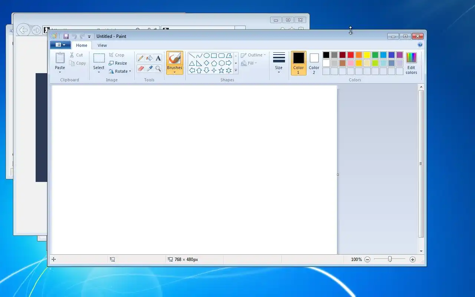Choose the Four-point star shape
This screenshot has width=475, height=297.
pyautogui.click(x=214, y=71)
